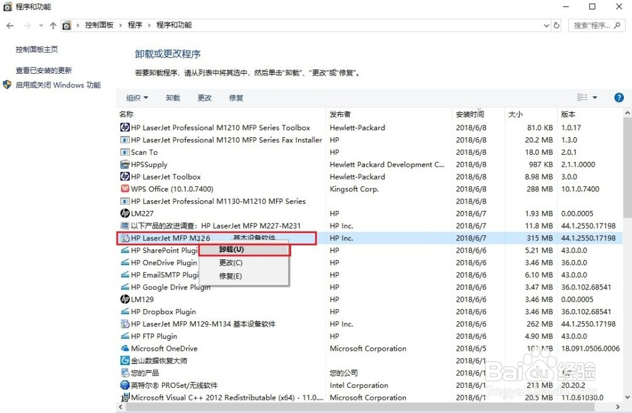Image resolution: width=632 pixels, height=413 pixels.
Task: Click the HP FTP Plugin icon
Action: [x=125, y=336]
